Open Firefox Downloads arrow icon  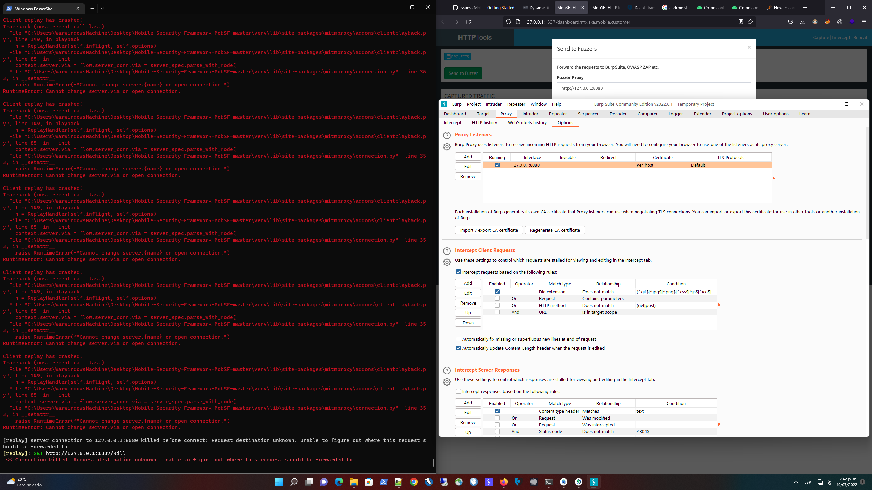(x=803, y=22)
